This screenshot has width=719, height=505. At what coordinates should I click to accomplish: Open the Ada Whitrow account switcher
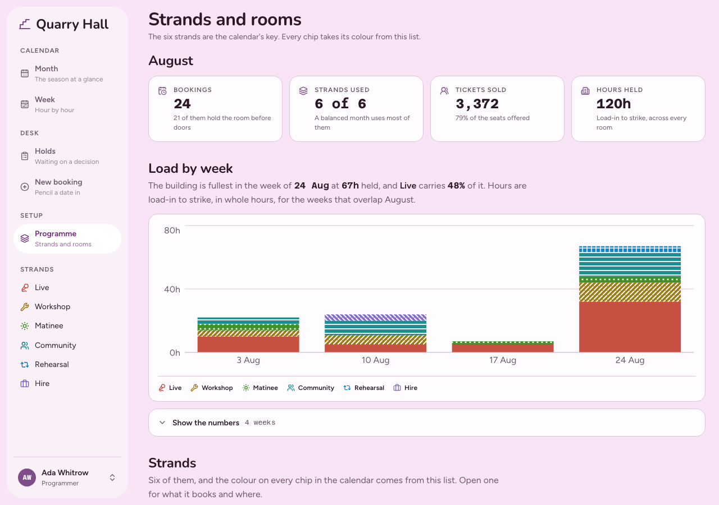[x=67, y=478]
